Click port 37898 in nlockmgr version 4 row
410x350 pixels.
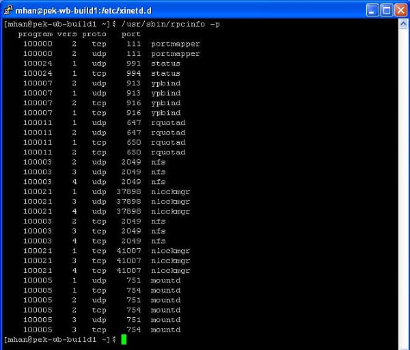click(x=128, y=211)
